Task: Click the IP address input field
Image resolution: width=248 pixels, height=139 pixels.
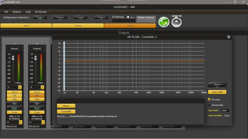Action: click(x=124, y=21)
